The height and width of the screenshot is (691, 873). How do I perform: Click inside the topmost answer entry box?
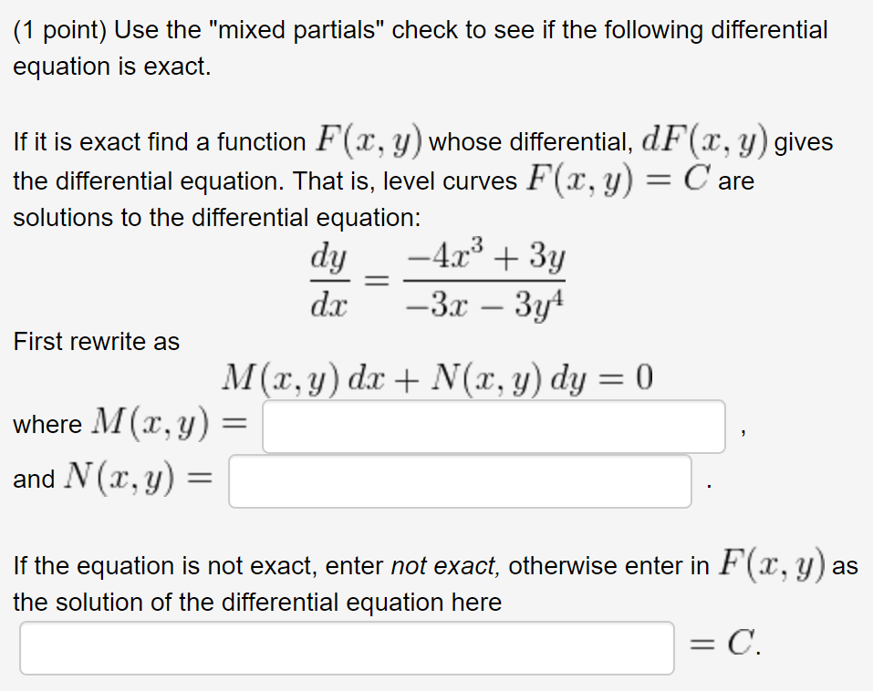[x=493, y=427]
